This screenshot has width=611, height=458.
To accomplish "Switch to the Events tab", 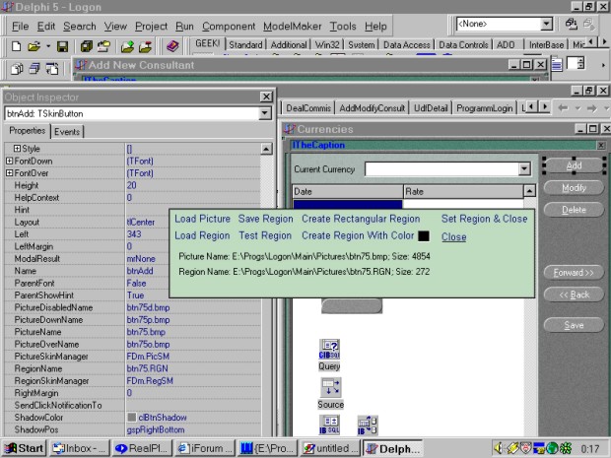I will (67, 132).
